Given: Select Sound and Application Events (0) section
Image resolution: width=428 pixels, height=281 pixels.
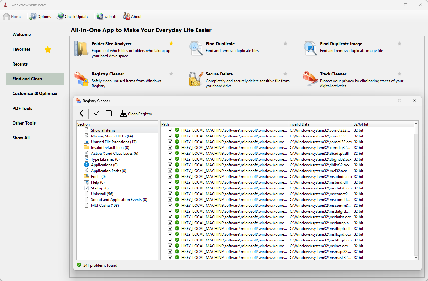Looking at the screenshot, I should (119, 199).
